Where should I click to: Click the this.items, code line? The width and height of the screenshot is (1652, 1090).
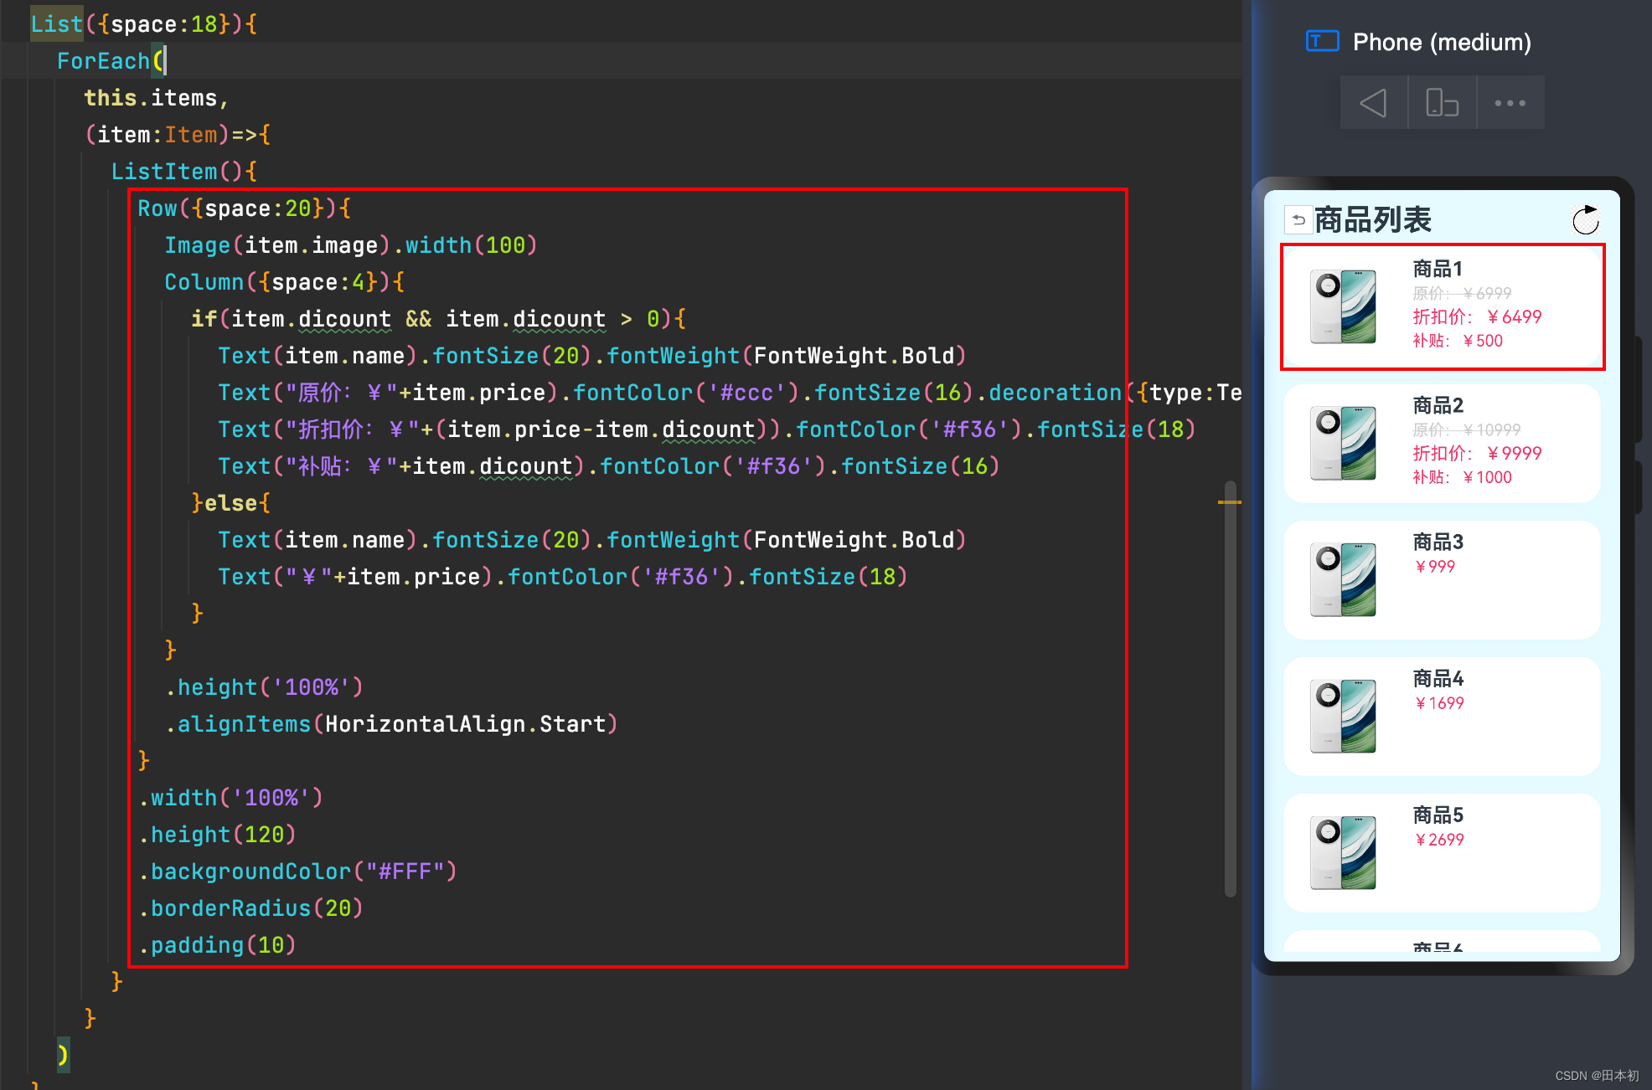pyautogui.click(x=156, y=98)
